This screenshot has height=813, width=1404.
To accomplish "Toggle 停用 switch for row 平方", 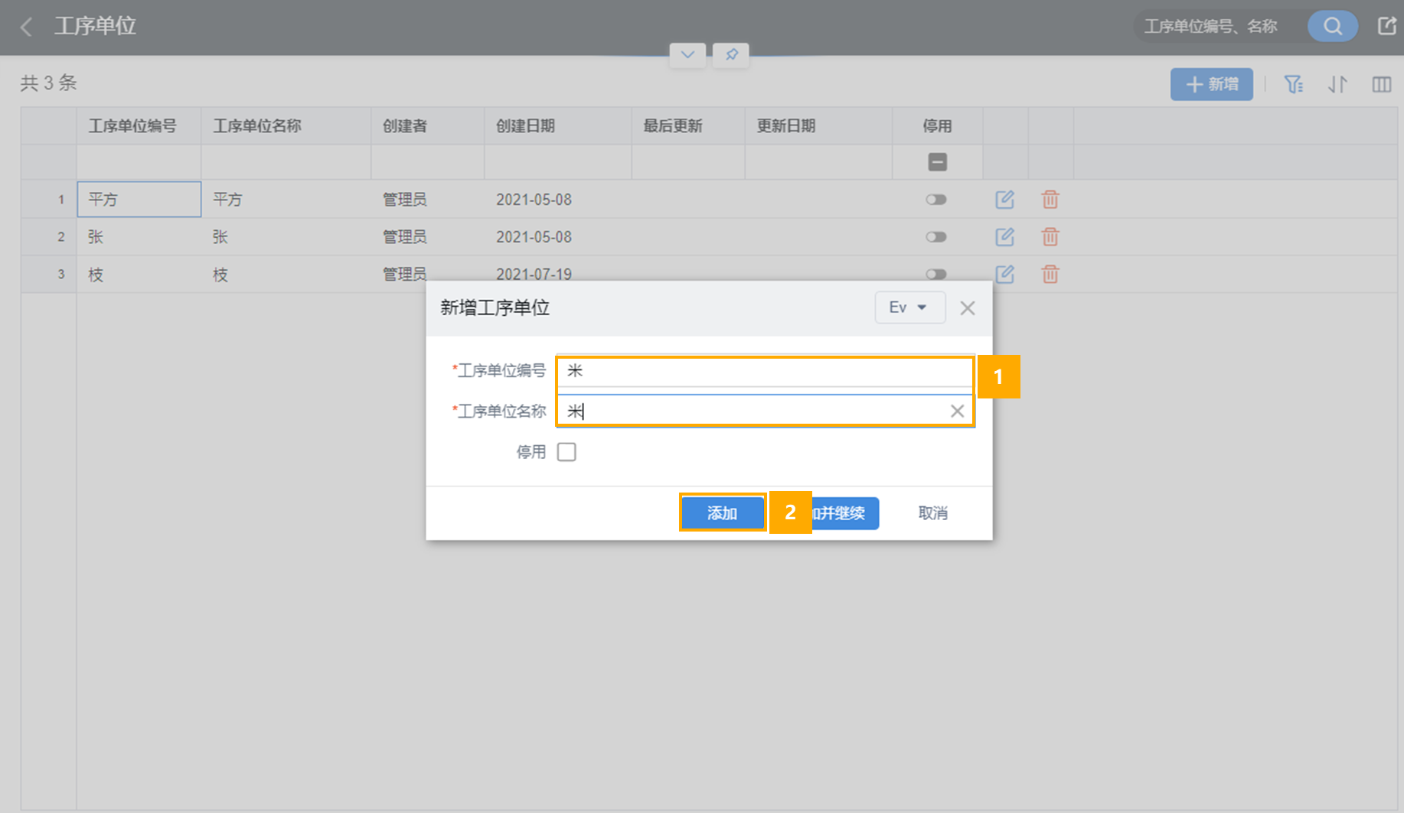I will coord(936,200).
